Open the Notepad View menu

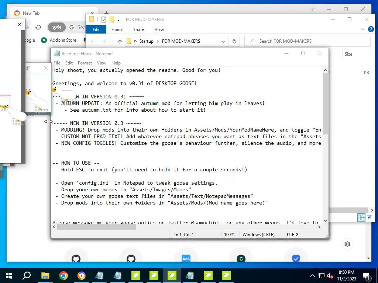(102, 63)
